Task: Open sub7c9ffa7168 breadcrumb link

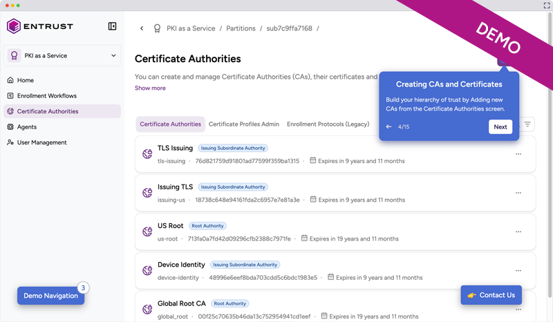Action: tap(289, 28)
